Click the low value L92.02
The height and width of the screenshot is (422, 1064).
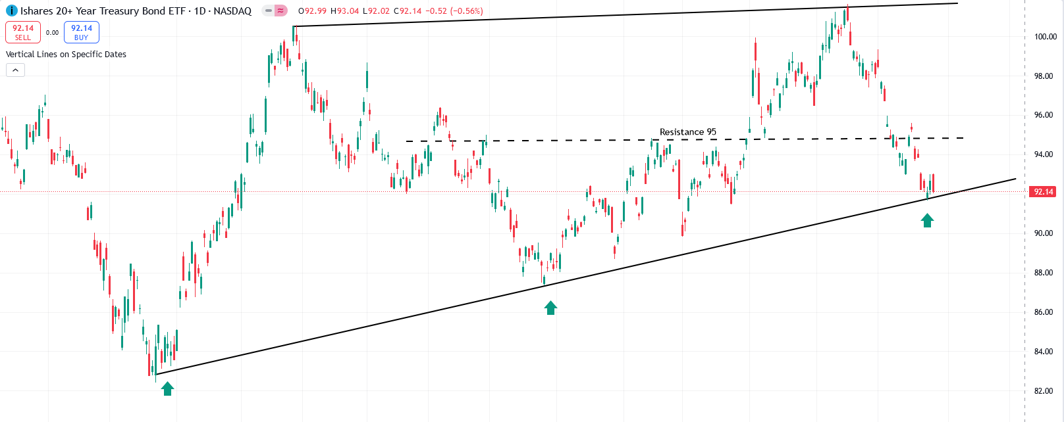point(376,11)
